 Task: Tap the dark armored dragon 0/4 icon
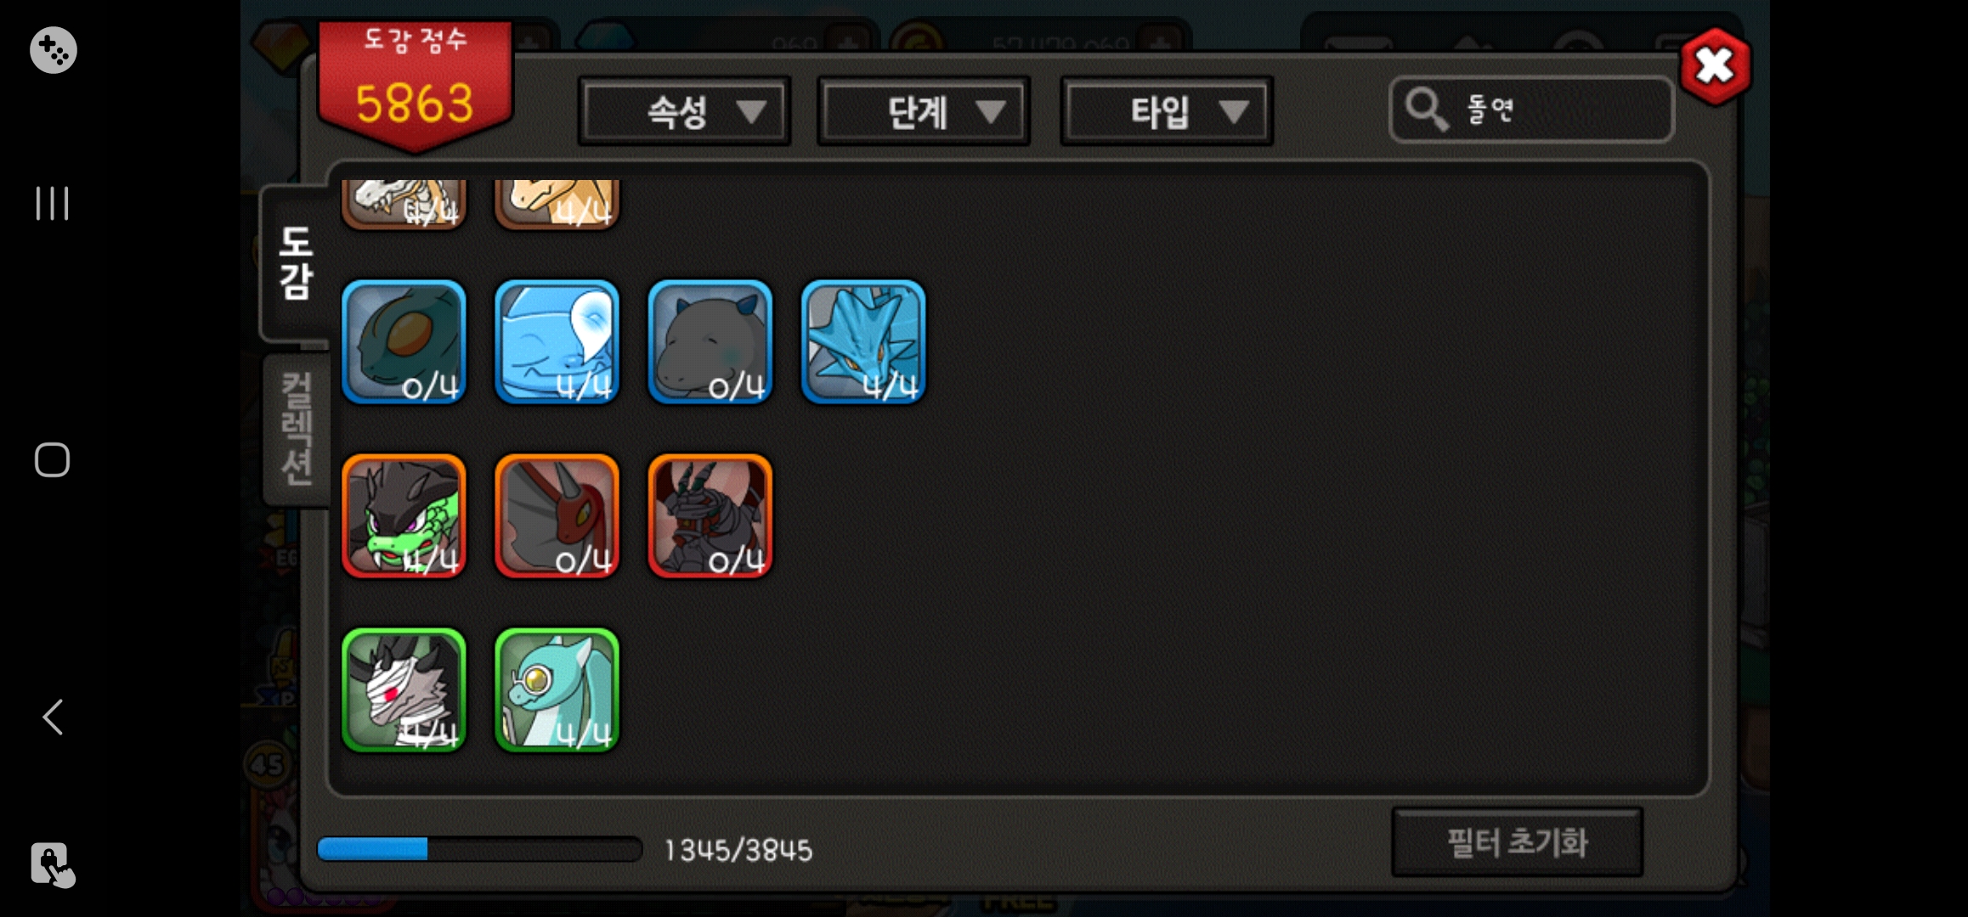710,516
